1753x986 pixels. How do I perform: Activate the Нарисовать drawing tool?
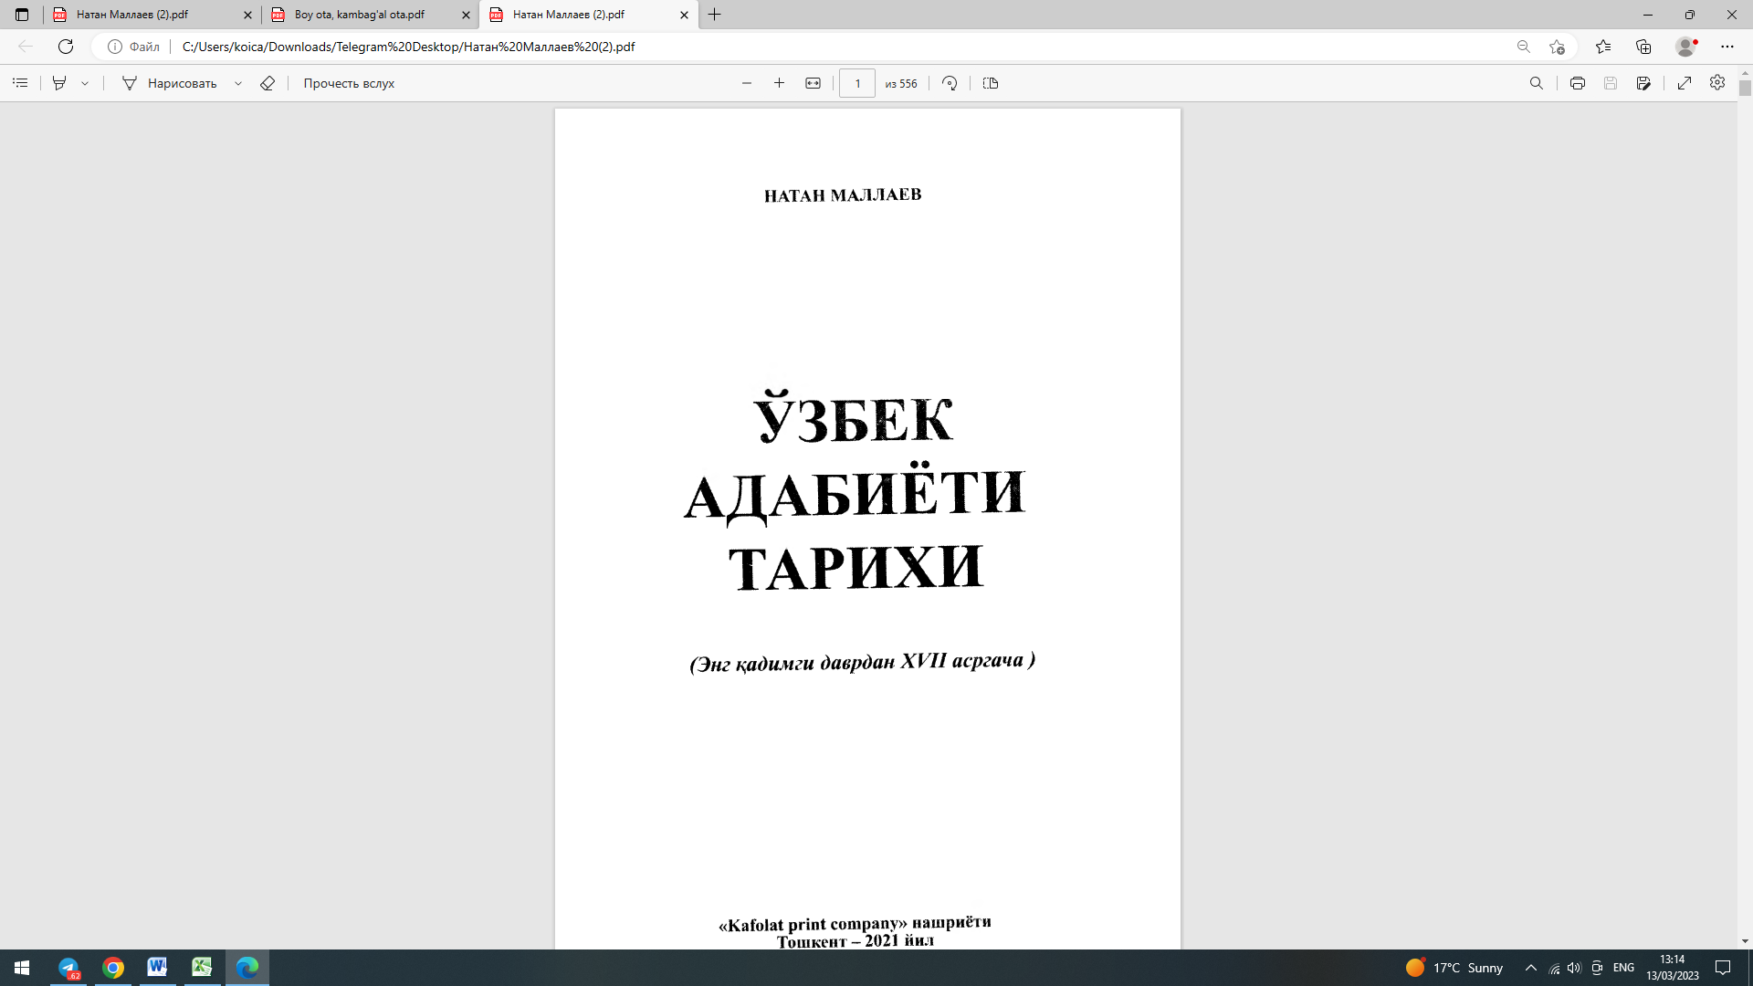click(170, 83)
